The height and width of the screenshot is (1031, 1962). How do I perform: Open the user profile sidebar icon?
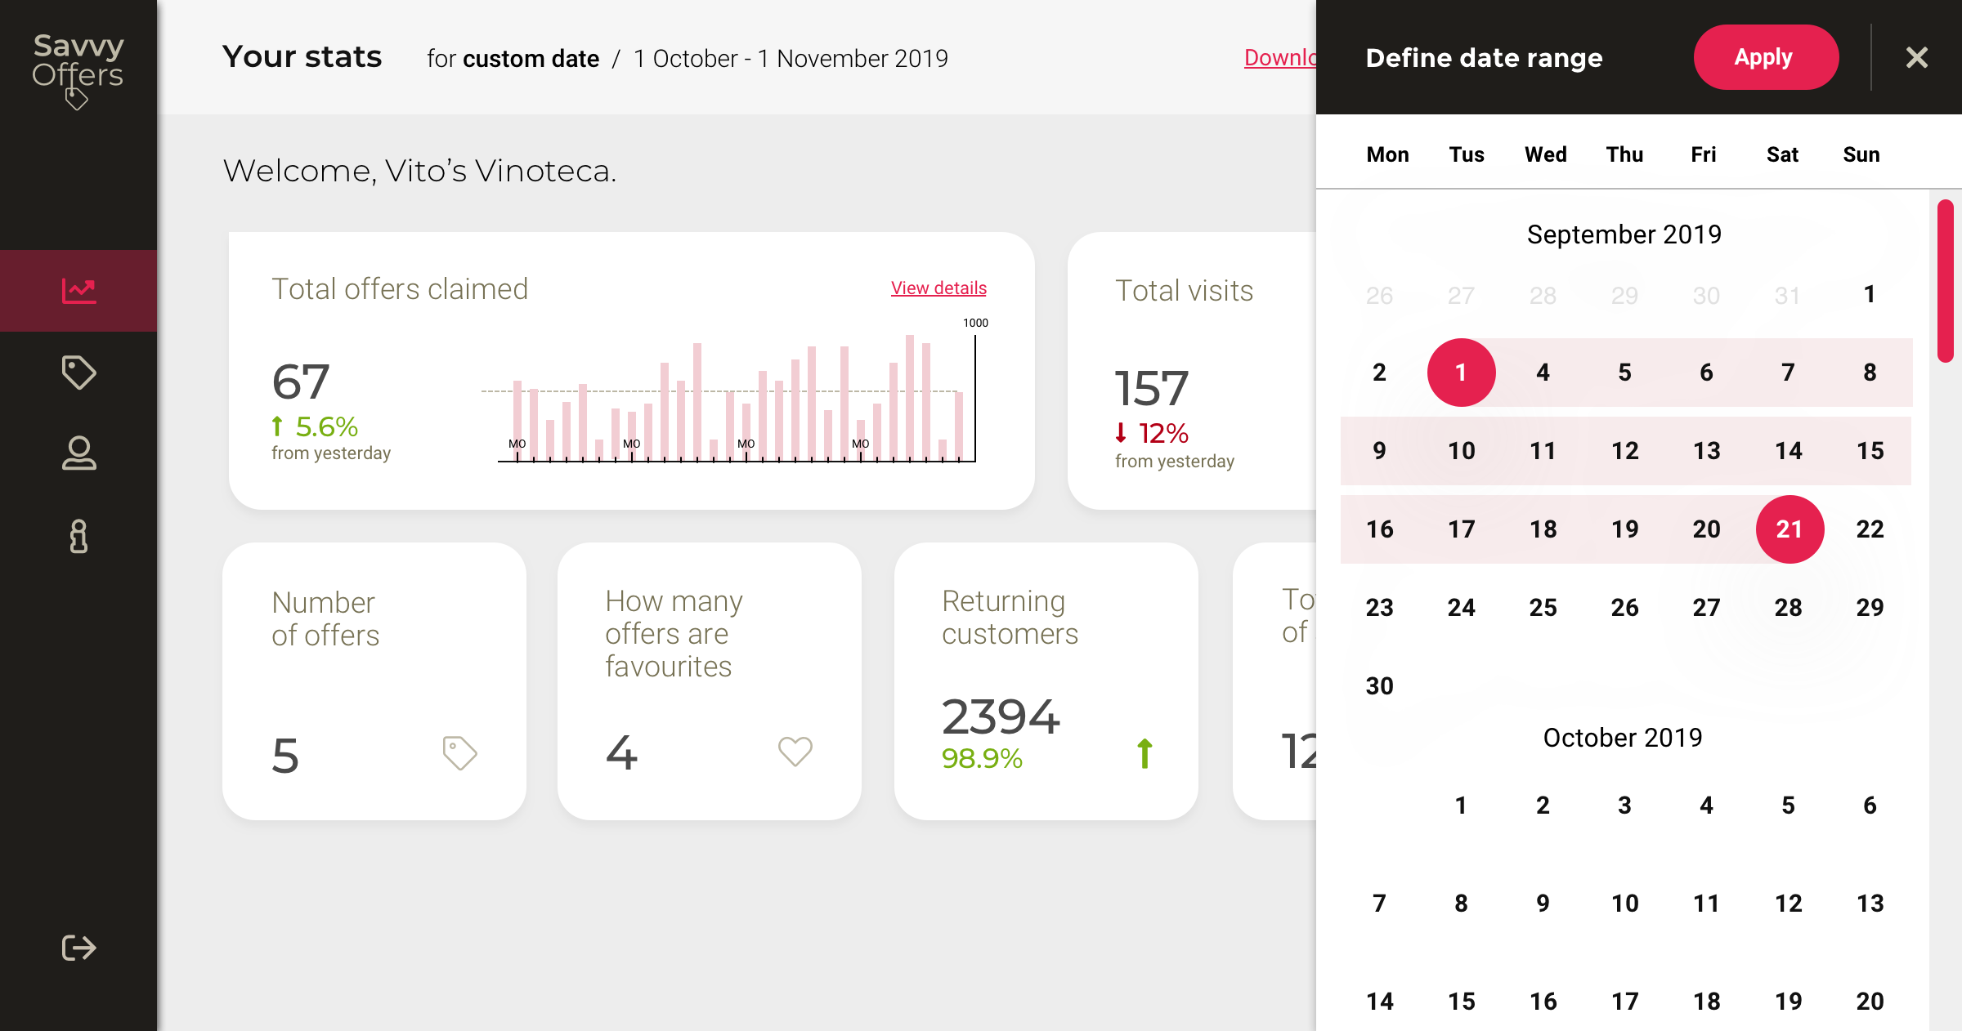coord(78,453)
